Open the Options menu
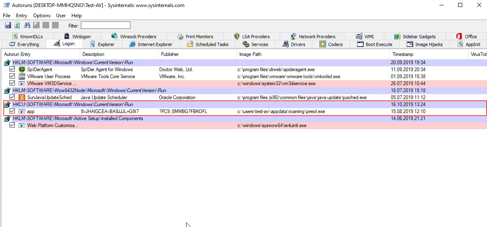This screenshot has height=227, width=487. [42, 16]
